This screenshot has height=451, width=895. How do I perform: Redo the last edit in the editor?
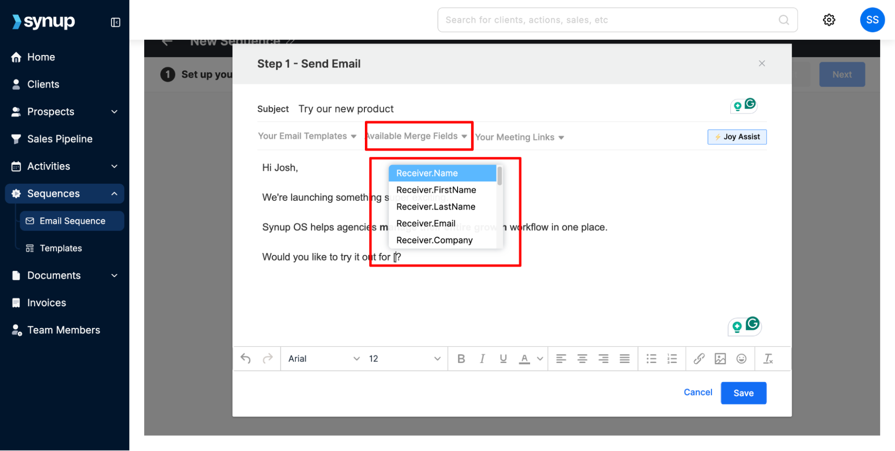(268, 358)
